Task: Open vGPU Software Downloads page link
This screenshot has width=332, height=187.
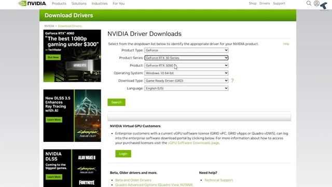Action: click(x=193, y=143)
